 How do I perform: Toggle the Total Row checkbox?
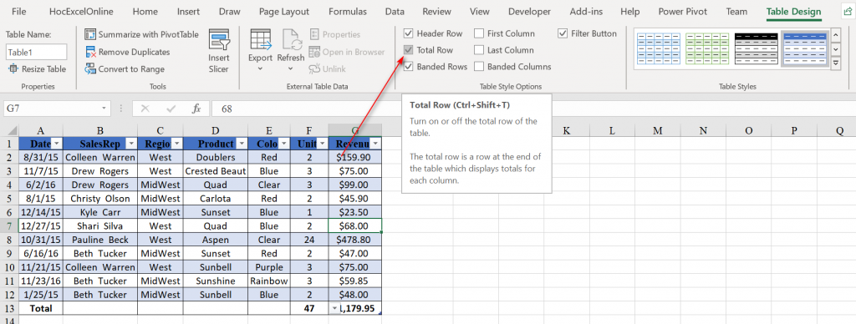point(408,49)
